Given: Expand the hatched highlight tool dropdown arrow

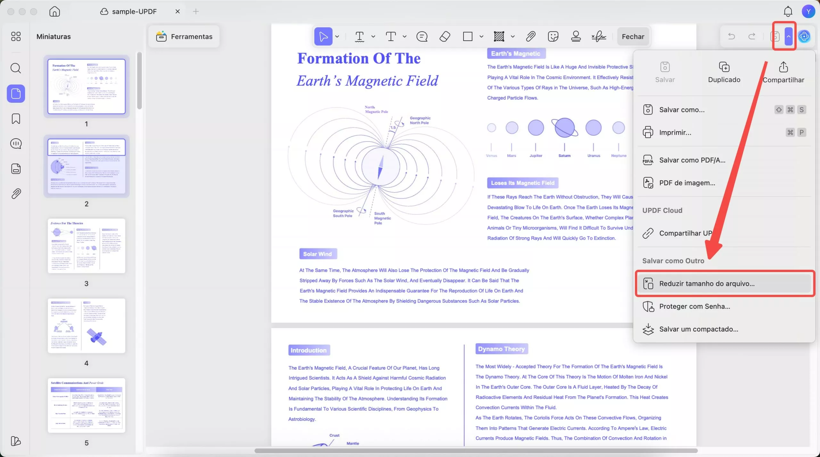Looking at the screenshot, I should [512, 36].
